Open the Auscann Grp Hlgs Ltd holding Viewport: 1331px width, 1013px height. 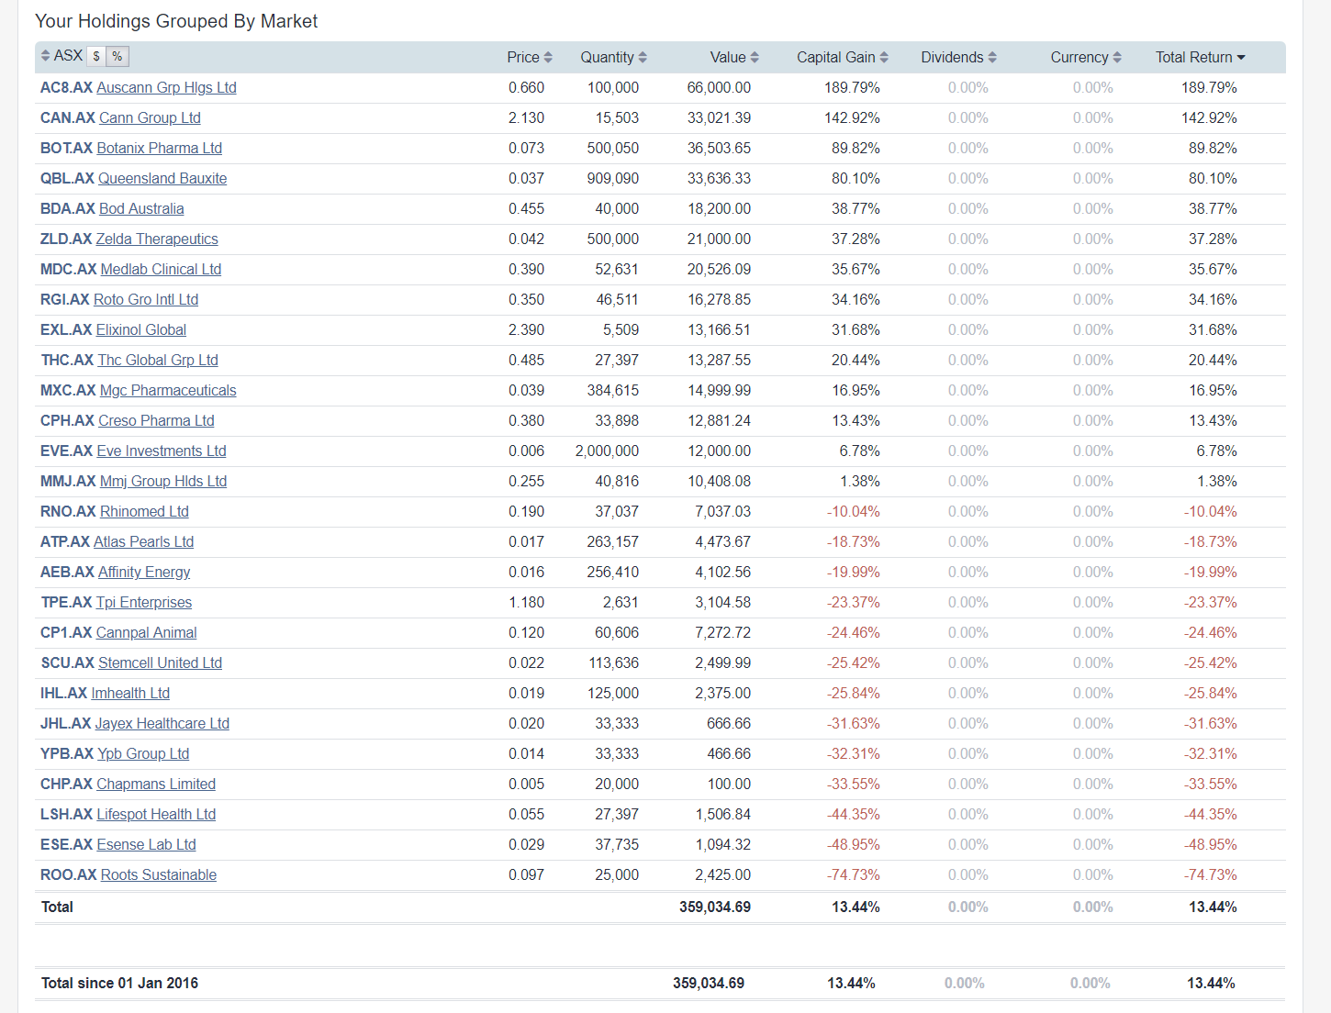tap(166, 87)
